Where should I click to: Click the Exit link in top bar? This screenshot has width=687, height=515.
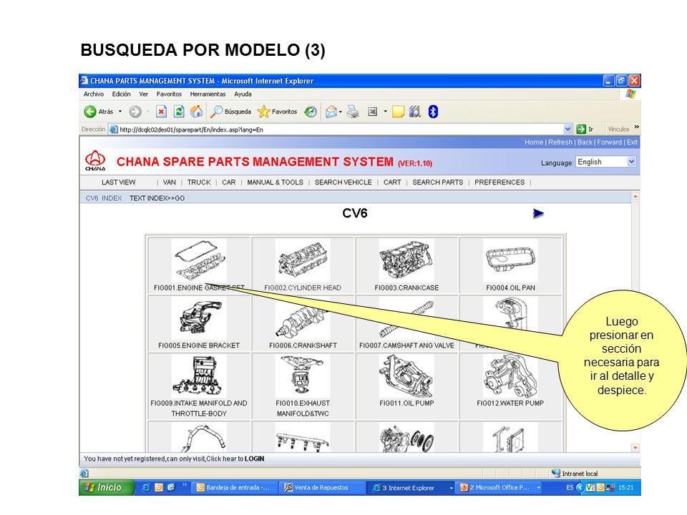pos(632,142)
